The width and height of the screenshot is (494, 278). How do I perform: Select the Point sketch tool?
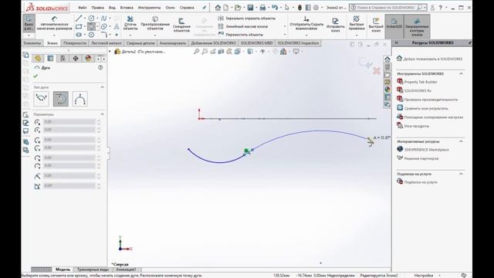[117, 34]
